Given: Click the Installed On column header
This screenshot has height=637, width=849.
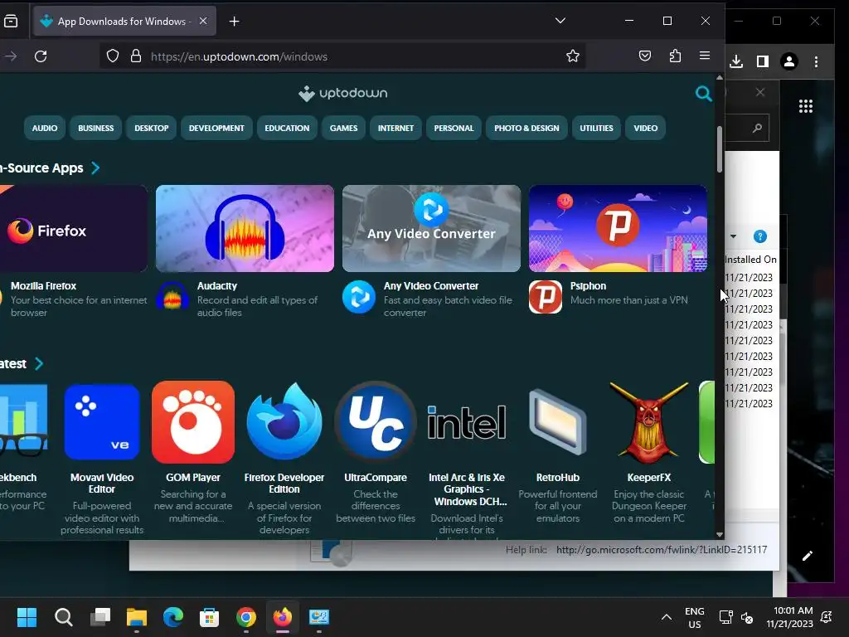Looking at the screenshot, I should (x=750, y=260).
